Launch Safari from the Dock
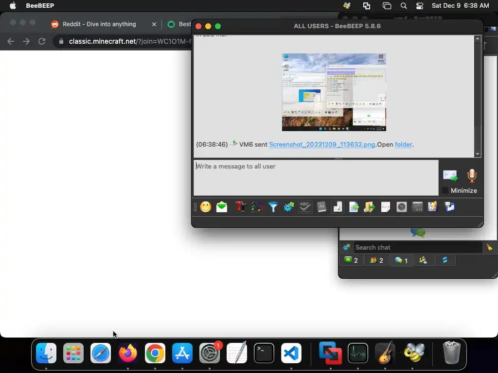Viewport: 498px width, 373px height. coord(101,353)
